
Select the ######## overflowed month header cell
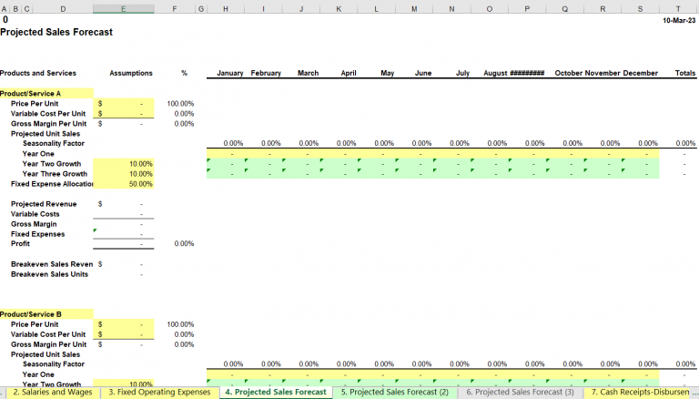click(x=526, y=74)
